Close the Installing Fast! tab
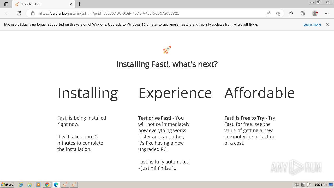The image size is (334, 188). point(71,4)
